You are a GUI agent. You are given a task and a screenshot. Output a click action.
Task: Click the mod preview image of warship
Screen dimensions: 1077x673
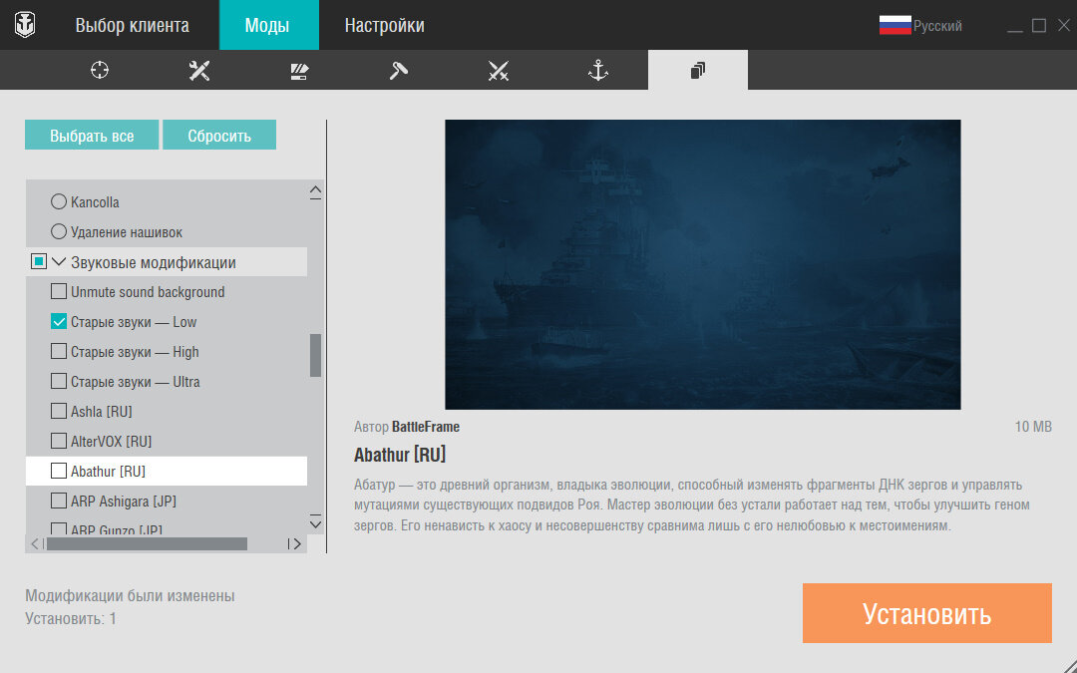pyautogui.click(x=703, y=264)
